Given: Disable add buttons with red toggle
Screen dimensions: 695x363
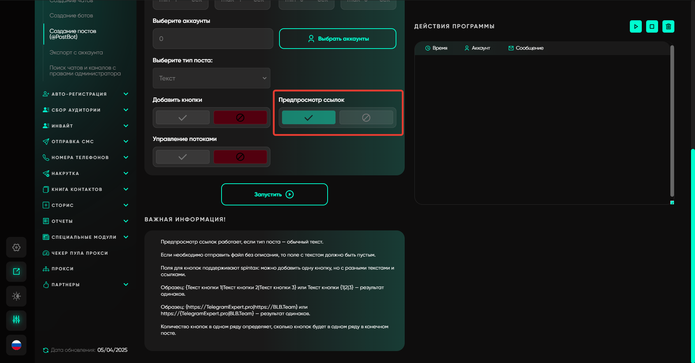Looking at the screenshot, I should (240, 118).
